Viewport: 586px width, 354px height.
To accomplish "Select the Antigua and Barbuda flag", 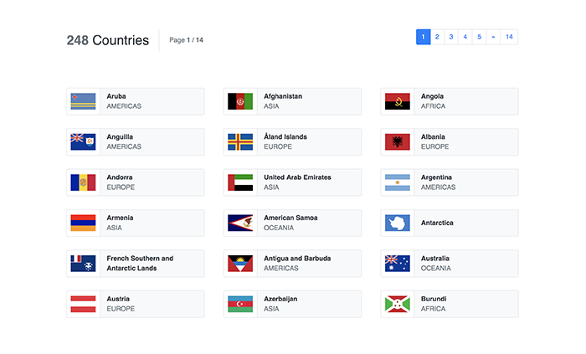I will [240, 264].
